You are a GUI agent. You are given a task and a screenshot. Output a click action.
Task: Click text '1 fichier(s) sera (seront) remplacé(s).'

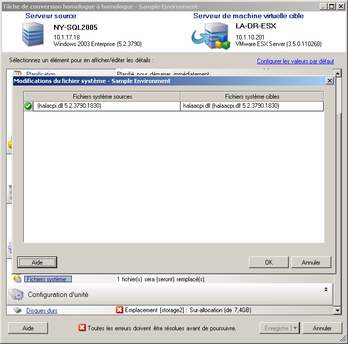(161, 279)
